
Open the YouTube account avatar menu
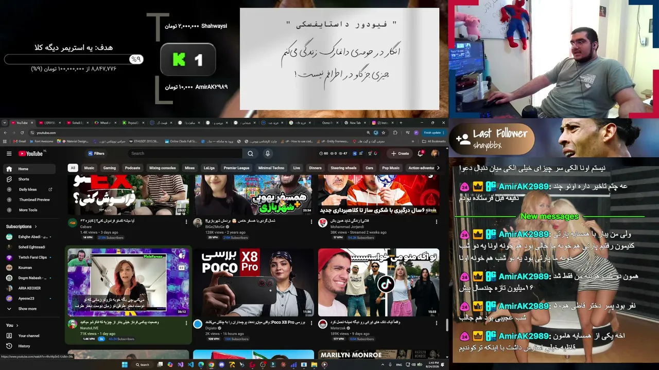(435, 154)
